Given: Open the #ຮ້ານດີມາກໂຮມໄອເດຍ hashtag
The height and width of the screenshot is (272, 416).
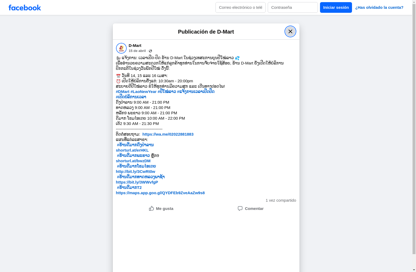Looking at the screenshot, I should click(x=136, y=166).
